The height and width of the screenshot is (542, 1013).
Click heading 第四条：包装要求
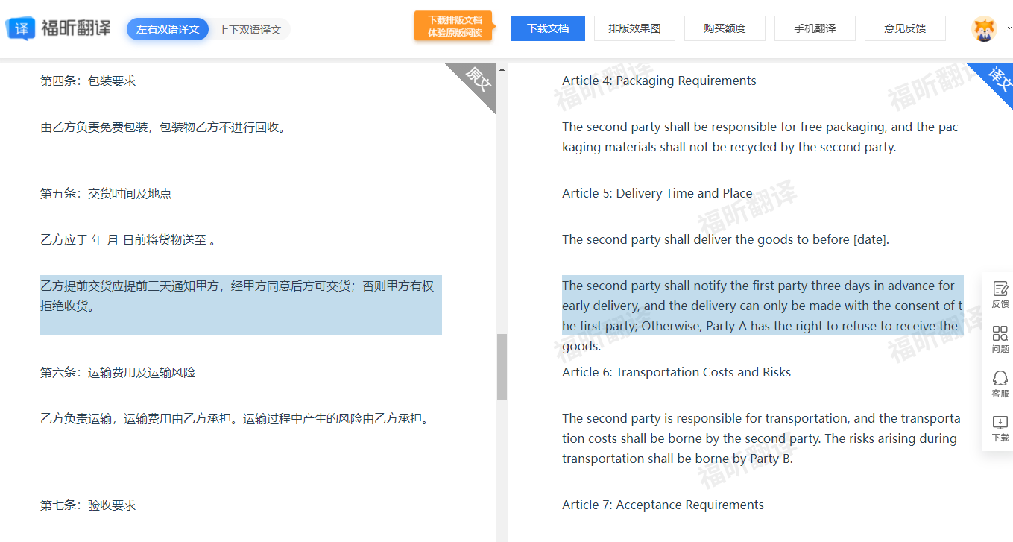click(x=88, y=81)
